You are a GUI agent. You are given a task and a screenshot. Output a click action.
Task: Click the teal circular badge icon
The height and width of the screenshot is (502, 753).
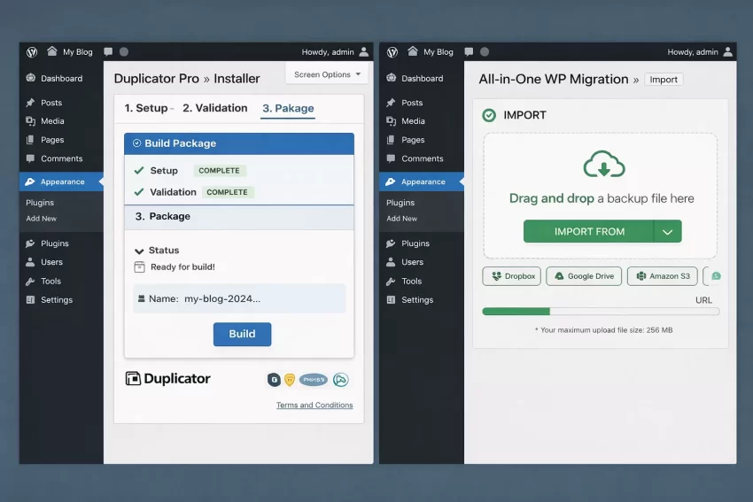point(340,380)
